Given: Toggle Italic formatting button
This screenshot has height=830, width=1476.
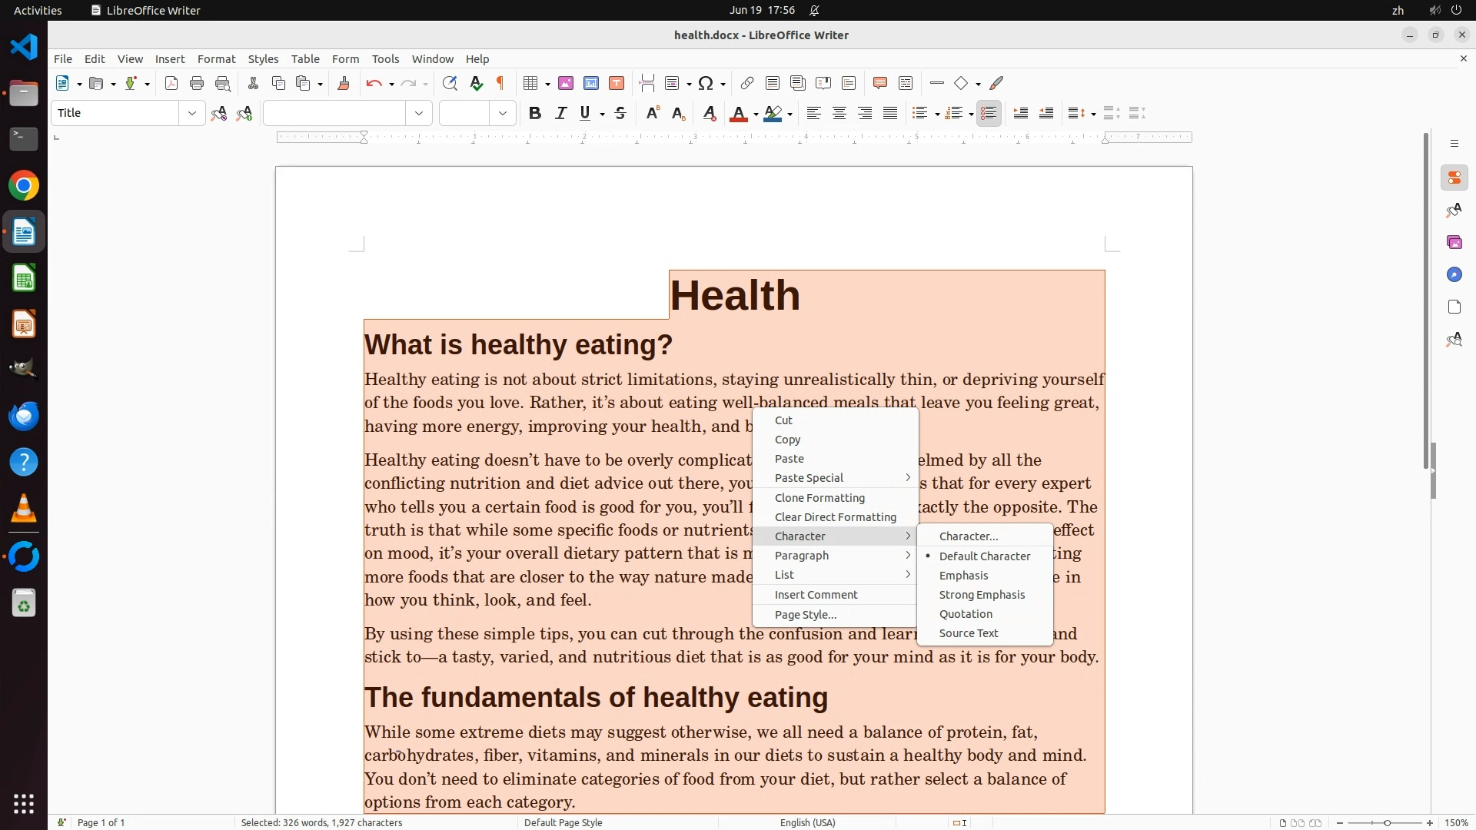Looking at the screenshot, I should click(560, 114).
